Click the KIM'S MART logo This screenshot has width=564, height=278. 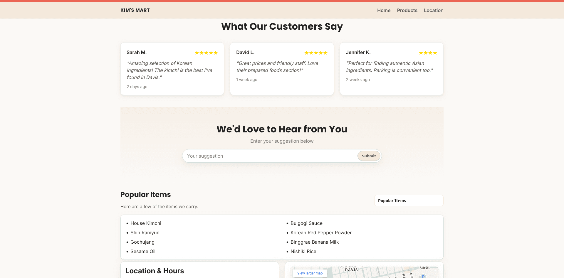click(x=135, y=10)
